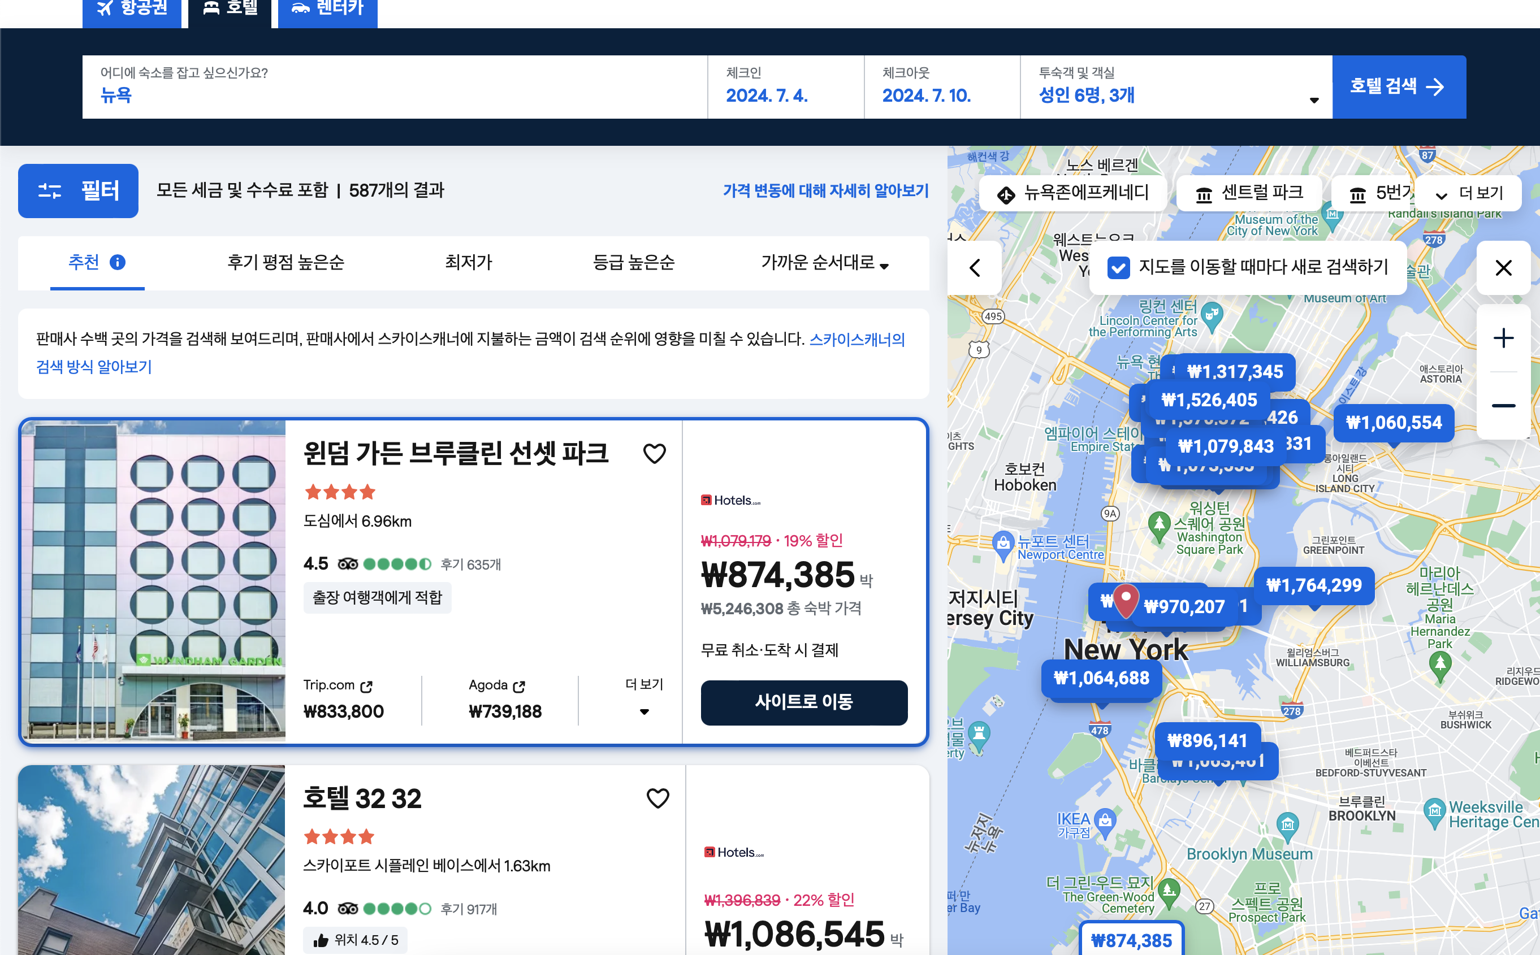Open 가까운 순서대로 sort dropdown
1540x955 pixels.
coord(825,263)
